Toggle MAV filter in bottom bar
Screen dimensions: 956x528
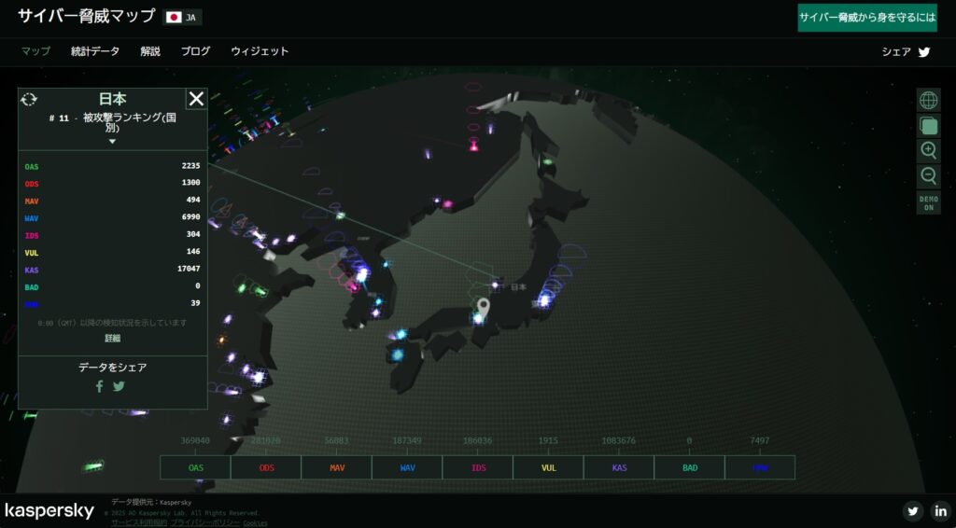336,467
